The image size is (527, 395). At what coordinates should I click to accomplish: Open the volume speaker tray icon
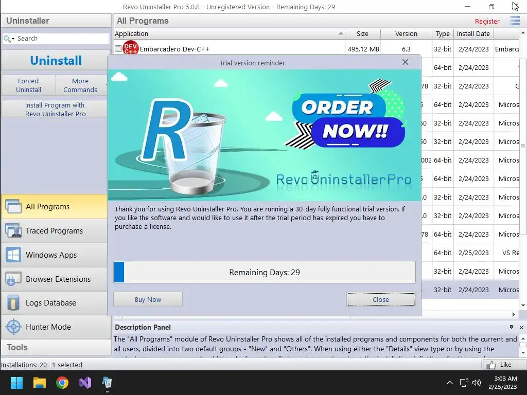click(x=477, y=383)
